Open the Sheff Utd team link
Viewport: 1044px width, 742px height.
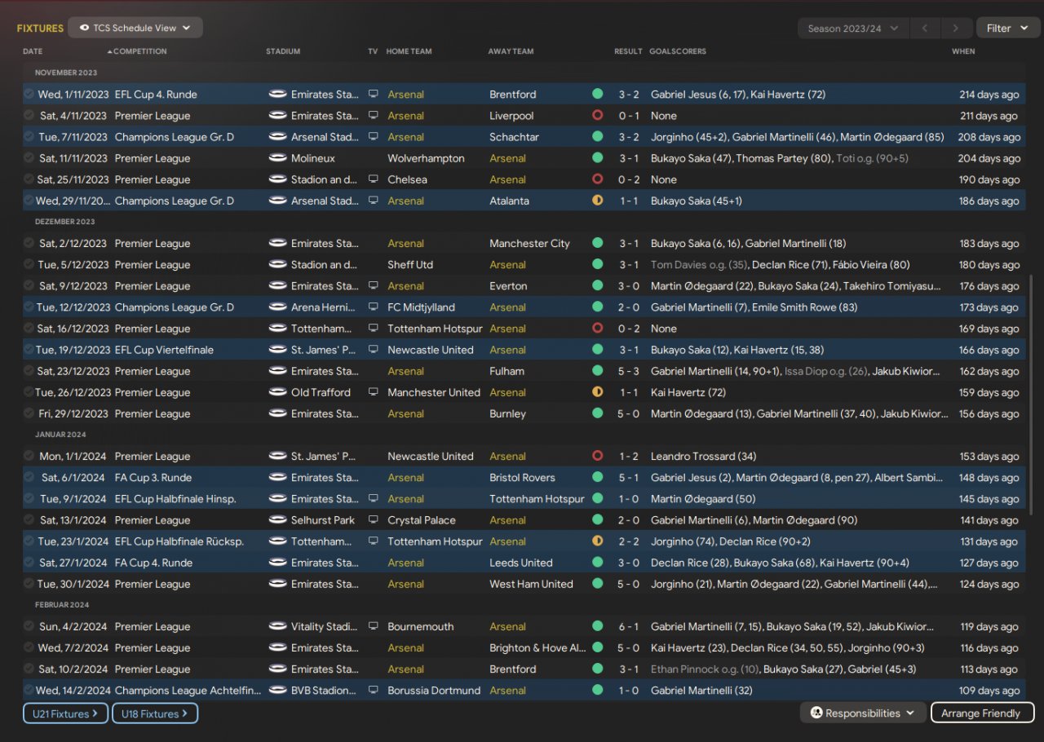coord(410,265)
